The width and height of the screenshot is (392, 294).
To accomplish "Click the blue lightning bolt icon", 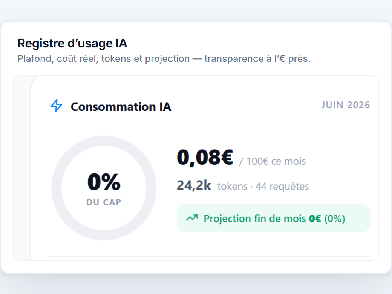I will [56, 106].
